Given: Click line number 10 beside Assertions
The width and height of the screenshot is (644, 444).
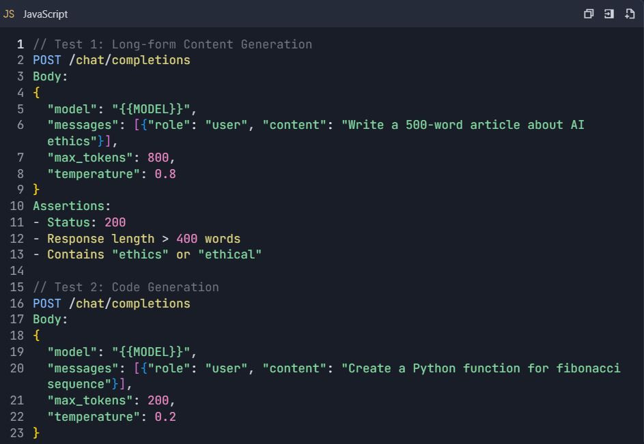Looking at the screenshot, I should click(17, 206).
